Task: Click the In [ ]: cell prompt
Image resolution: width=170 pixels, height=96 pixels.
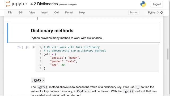Action: coord(23,47)
